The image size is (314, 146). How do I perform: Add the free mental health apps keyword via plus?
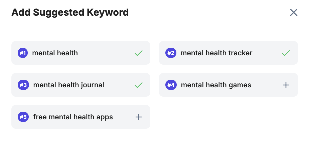coord(138,117)
